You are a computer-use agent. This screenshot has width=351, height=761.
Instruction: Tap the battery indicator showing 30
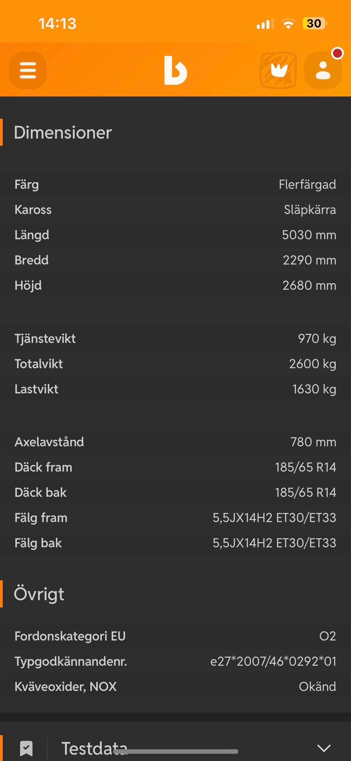pos(314,24)
